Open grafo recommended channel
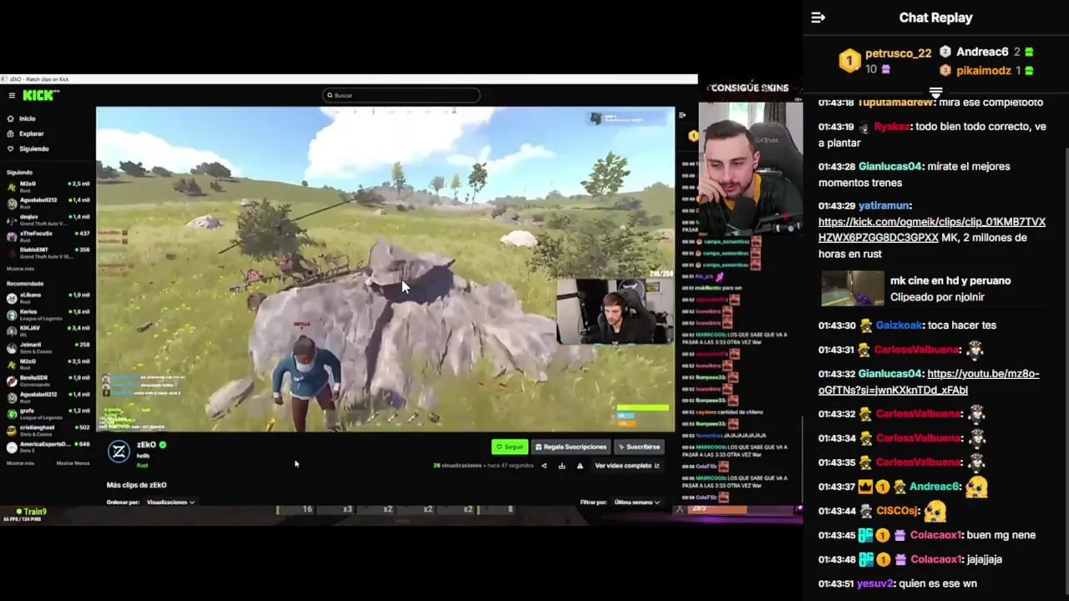This screenshot has width=1069, height=601. 48,412
